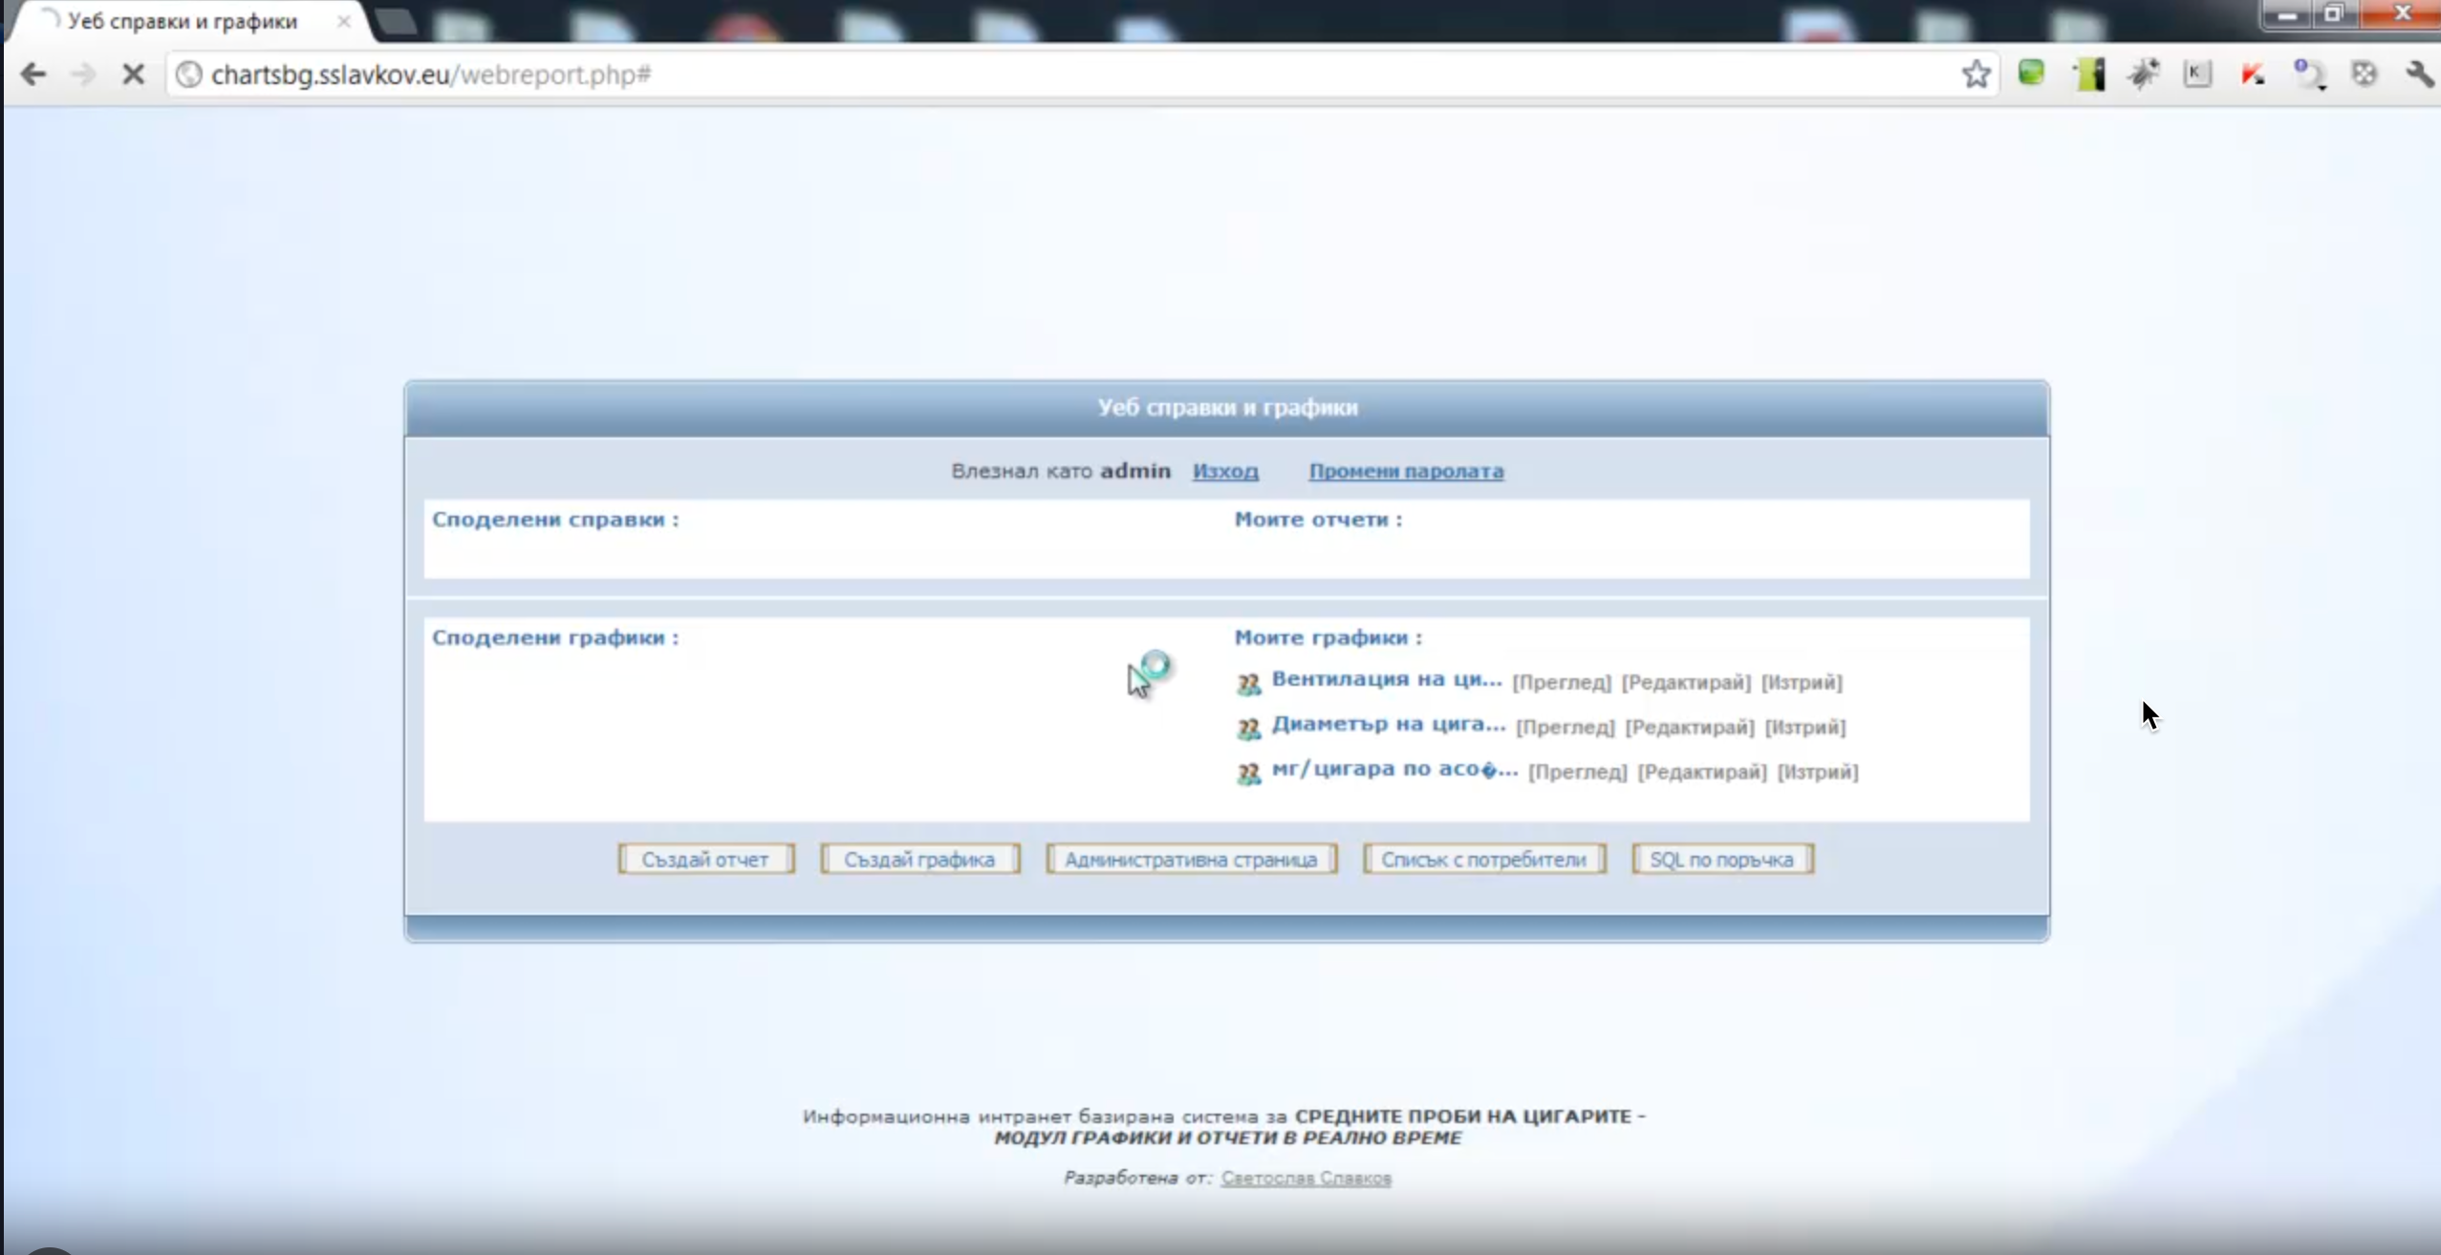Open the bug extension icon
The image size is (2441, 1255).
coord(2144,74)
